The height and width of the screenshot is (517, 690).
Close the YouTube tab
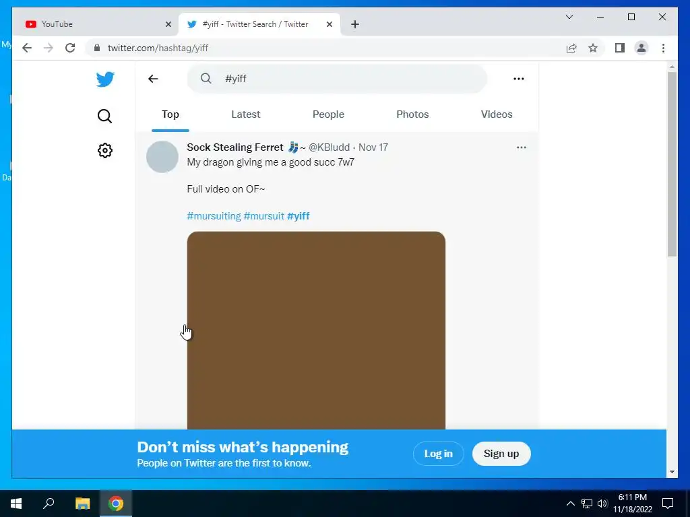[168, 24]
